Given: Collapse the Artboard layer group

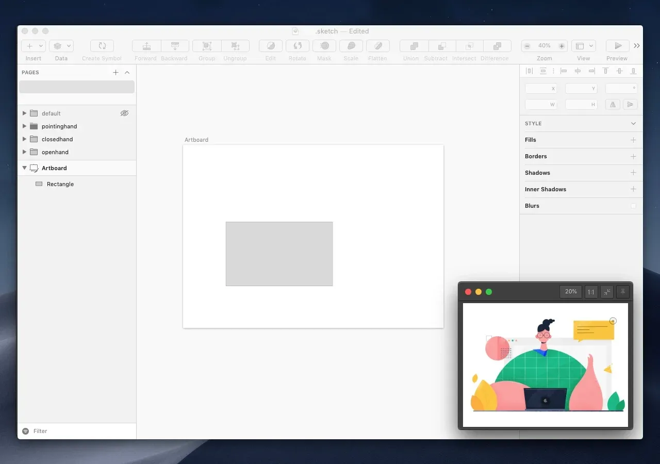Looking at the screenshot, I should pos(24,168).
